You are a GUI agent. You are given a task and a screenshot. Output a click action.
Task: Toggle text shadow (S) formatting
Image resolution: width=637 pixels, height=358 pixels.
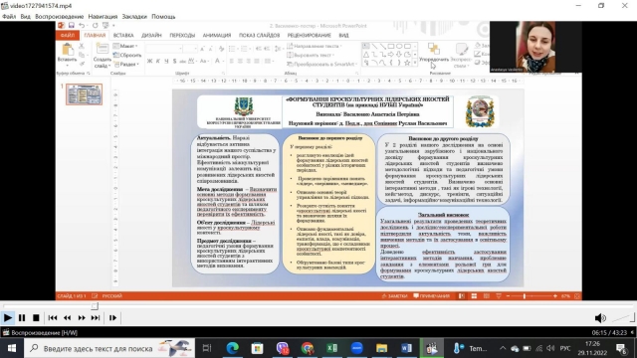pyautogui.click(x=175, y=62)
